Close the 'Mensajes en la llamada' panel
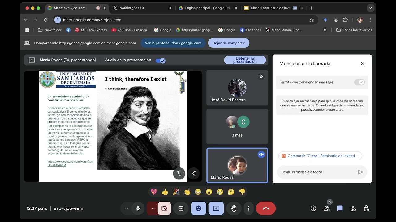 pyautogui.click(x=363, y=64)
